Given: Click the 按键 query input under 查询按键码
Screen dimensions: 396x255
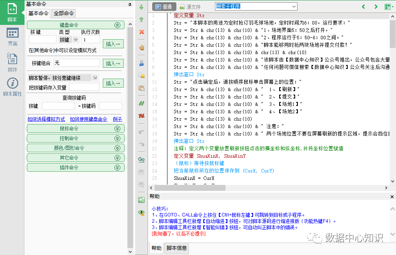Looking at the screenshot, I should tap(58, 106).
